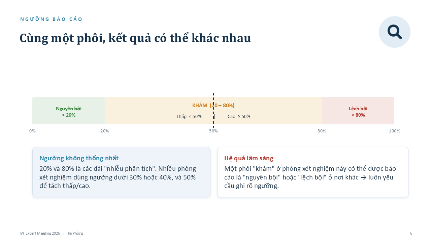Click the 0% axis tick label
Image resolution: width=431 pixels, height=242 pixels.
32,131
